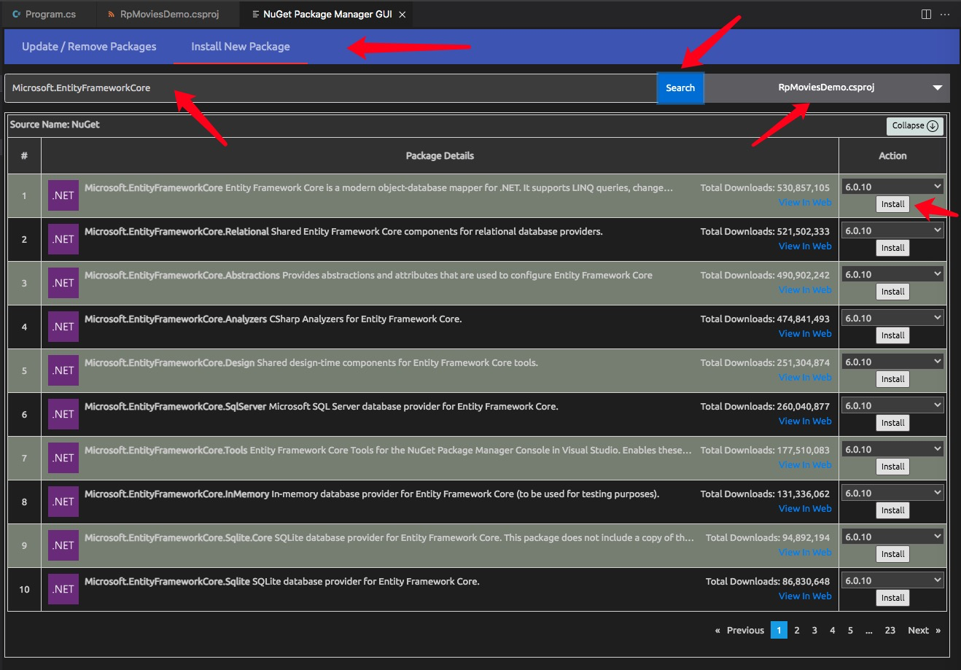Click the Next page link
This screenshot has width=961, height=670.
[x=923, y=631]
